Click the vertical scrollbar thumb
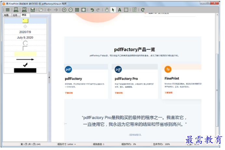The width and height of the screenshot is (225, 150). 217,90
